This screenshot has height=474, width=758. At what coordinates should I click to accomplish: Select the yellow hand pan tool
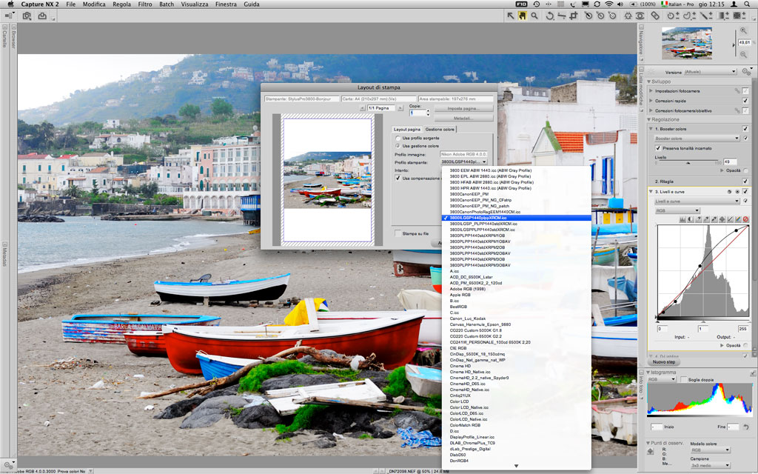tap(522, 16)
